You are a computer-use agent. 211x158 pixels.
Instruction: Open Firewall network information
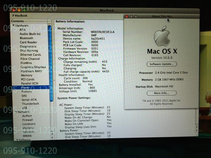pyautogui.click(x=27, y=120)
